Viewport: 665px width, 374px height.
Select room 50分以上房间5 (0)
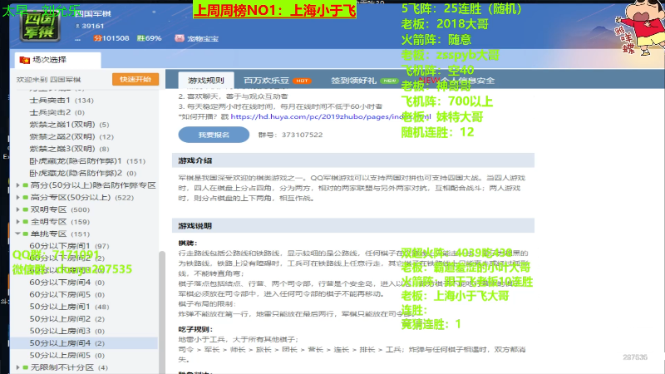click(67, 356)
